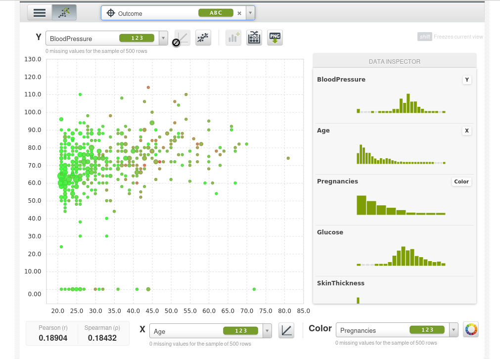Click the Y badge next to BloodPressure
The width and height of the screenshot is (500, 359).
click(466, 80)
